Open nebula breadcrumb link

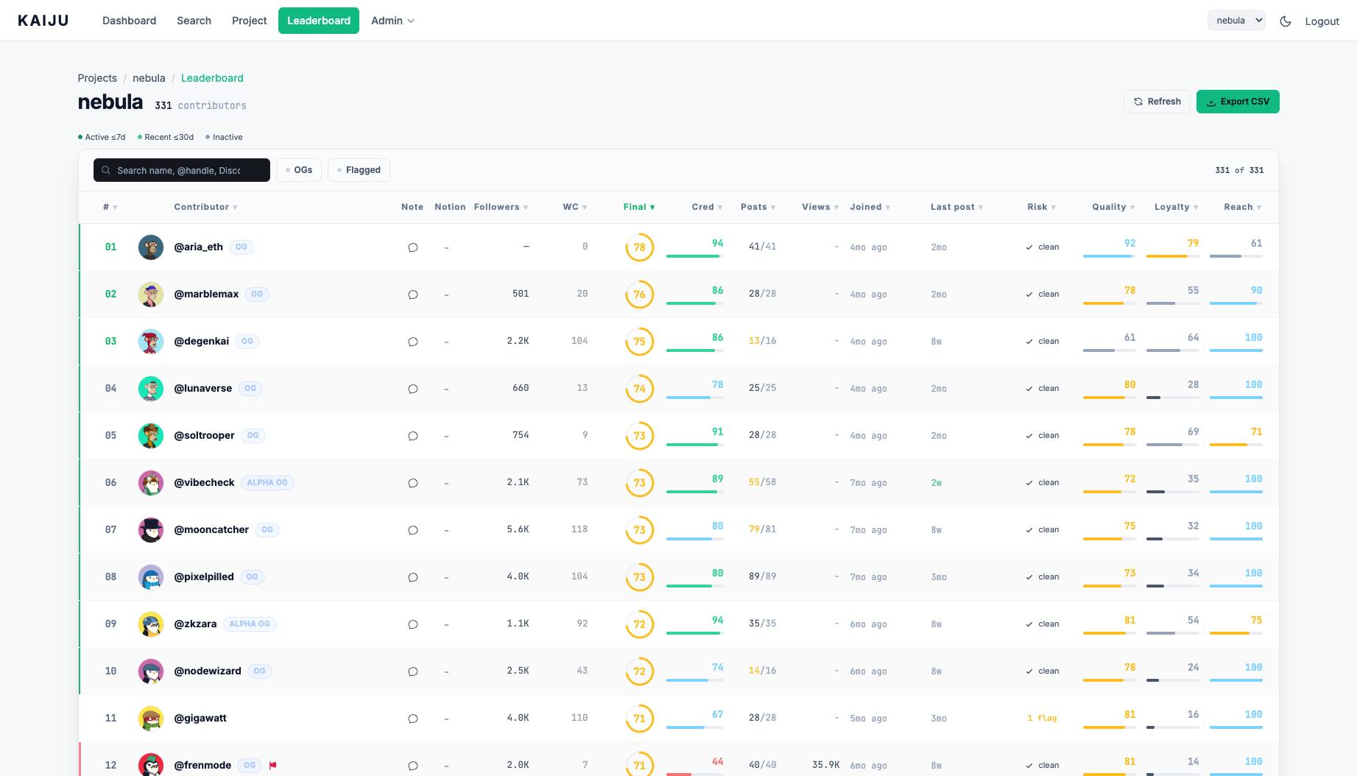[x=149, y=78]
